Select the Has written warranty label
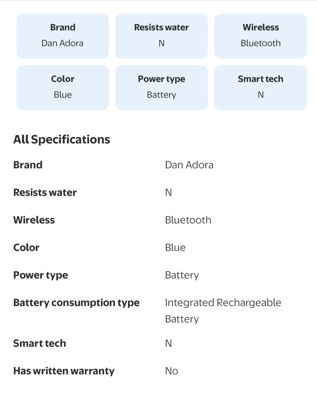Screen dimensions: 317x394 [x=64, y=371]
